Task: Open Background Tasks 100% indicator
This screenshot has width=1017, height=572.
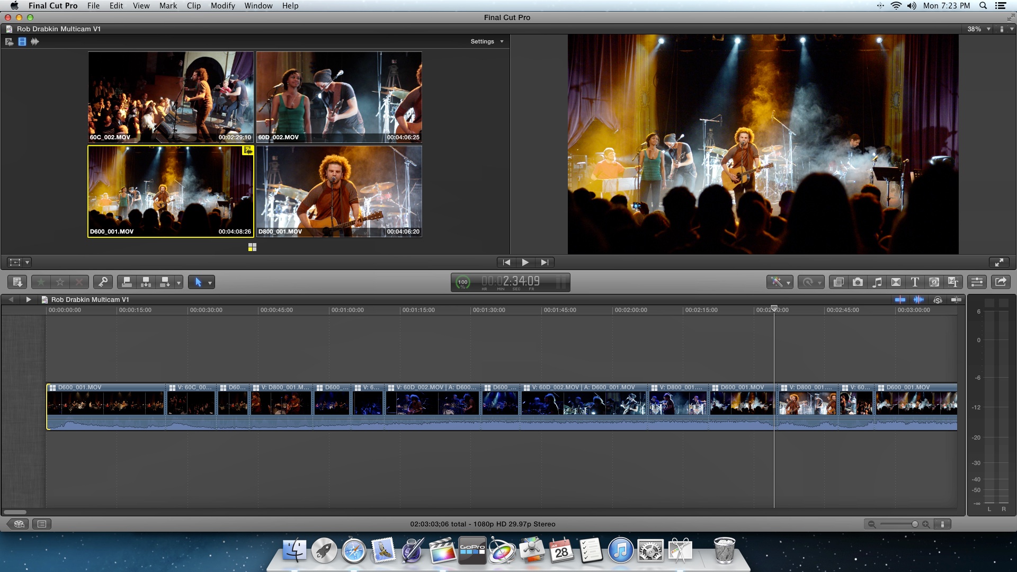Action: 463,283
